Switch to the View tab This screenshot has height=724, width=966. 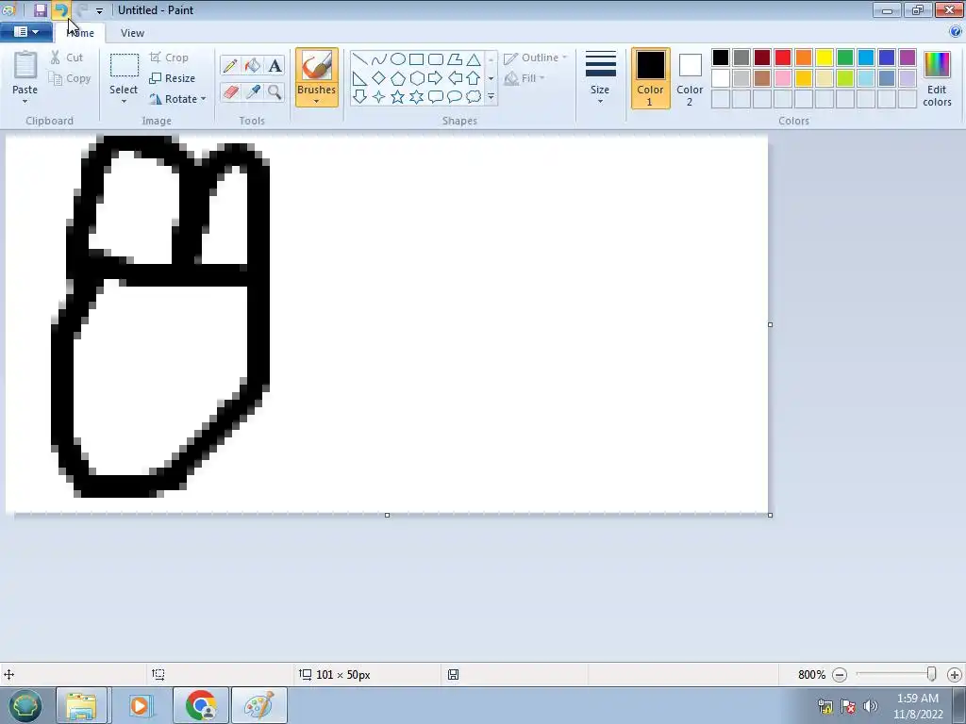(x=132, y=33)
